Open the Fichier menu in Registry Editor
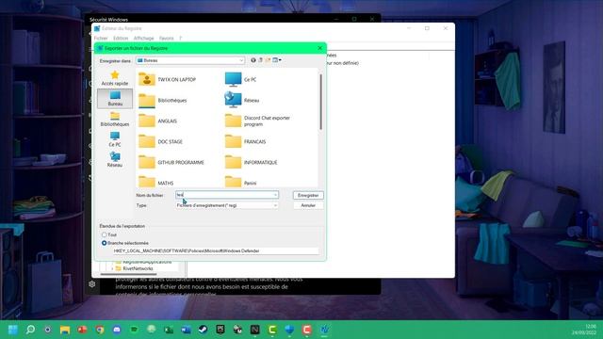The image size is (603, 339). [101, 38]
